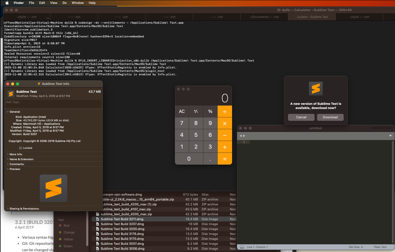
Task: Click disk image icon for Sublime Text Build 3211.dmg
Action: click(97, 219)
